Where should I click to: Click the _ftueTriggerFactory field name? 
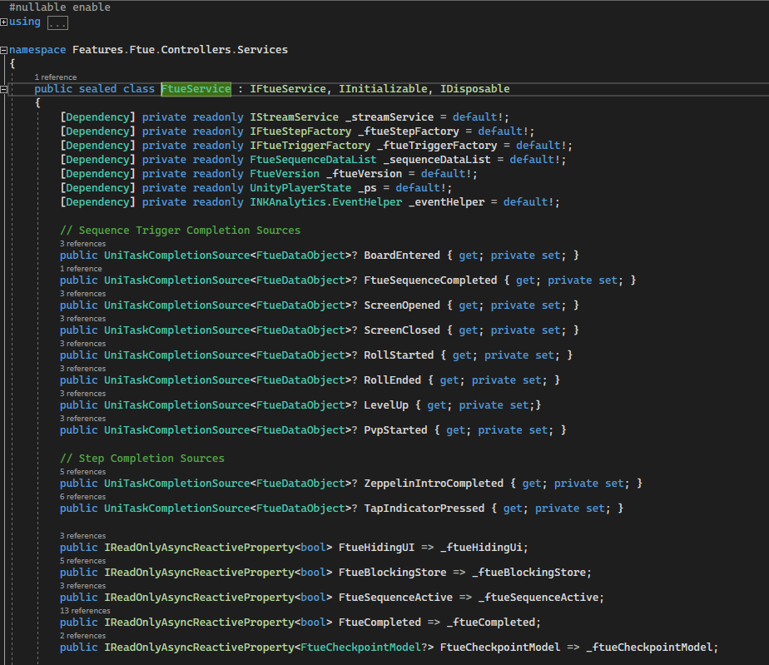coord(437,146)
